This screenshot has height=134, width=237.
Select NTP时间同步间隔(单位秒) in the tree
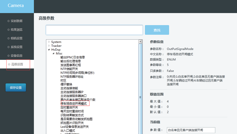77,73
